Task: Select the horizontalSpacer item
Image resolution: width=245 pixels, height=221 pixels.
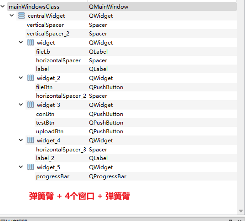Action: (x=58, y=60)
